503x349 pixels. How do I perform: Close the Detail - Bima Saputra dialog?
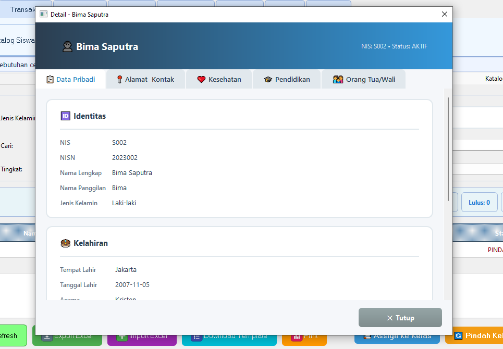click(x=445, y=15)
